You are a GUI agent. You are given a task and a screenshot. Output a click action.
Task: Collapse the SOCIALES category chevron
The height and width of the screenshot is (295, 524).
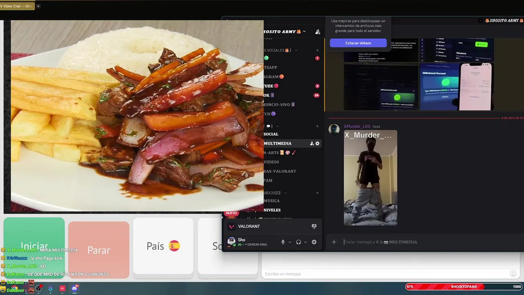pos(296,50)
